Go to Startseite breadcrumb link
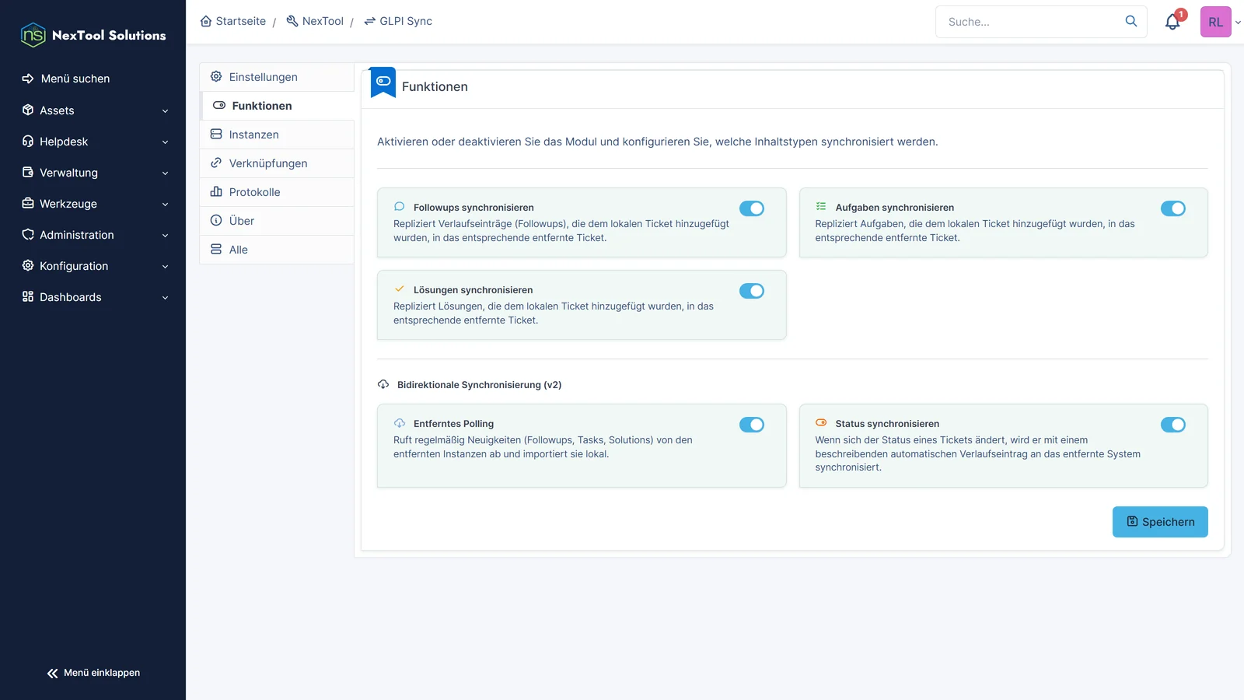The width and height of the screenshot is (1244, 700). (x=233, y=21)
